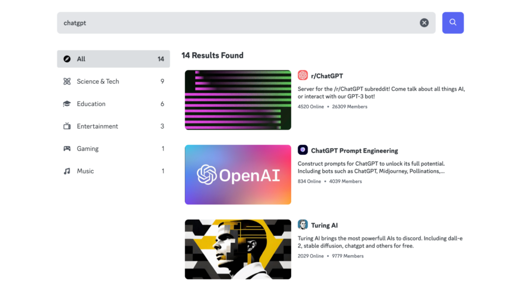The height and width of the screenshot is (289, 511).
Task: Click the Entertainment TV icon
Action: [x=67, y=126]
